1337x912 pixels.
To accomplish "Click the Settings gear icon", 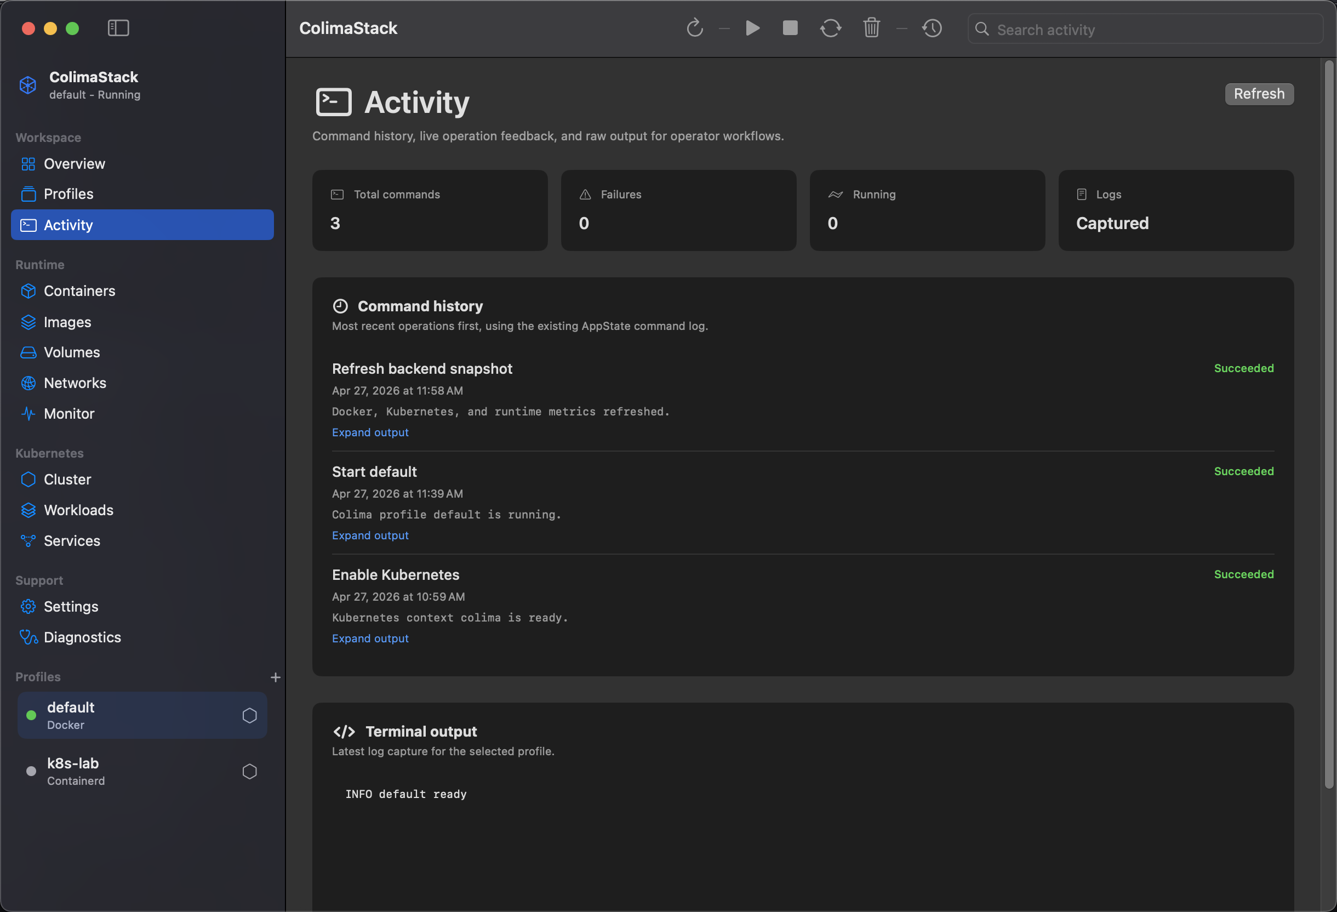I will (x=28, y=607).
